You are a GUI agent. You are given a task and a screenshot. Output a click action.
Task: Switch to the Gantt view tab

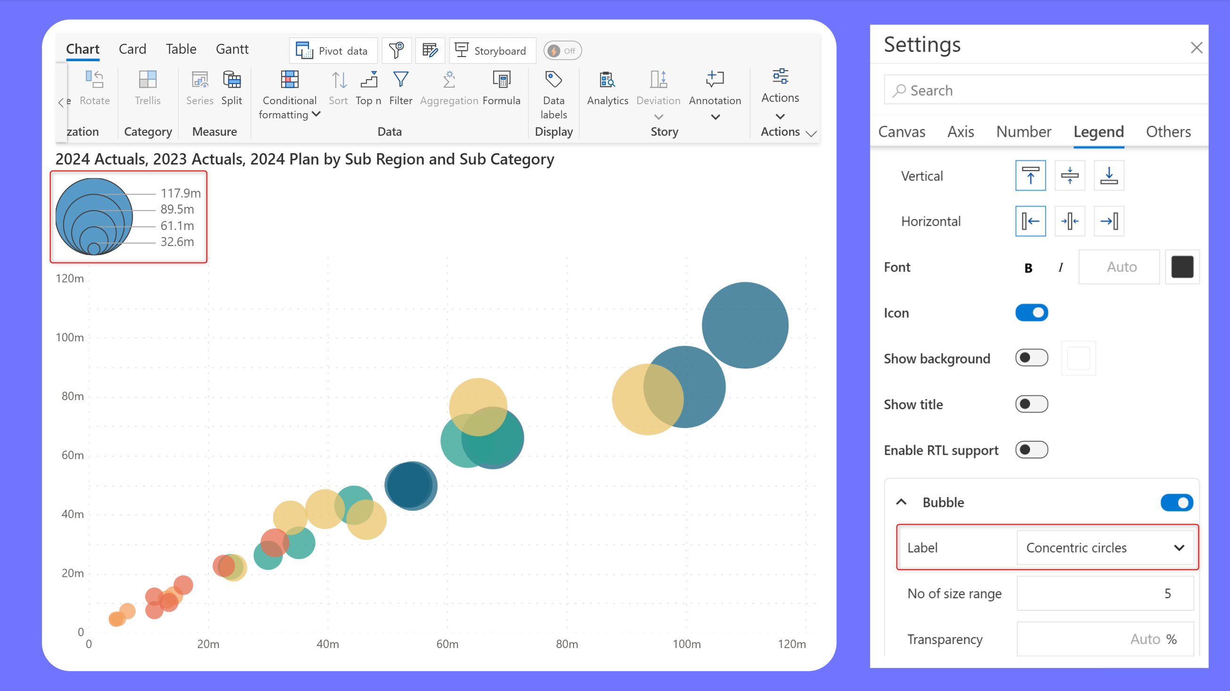tap(232, 49)
